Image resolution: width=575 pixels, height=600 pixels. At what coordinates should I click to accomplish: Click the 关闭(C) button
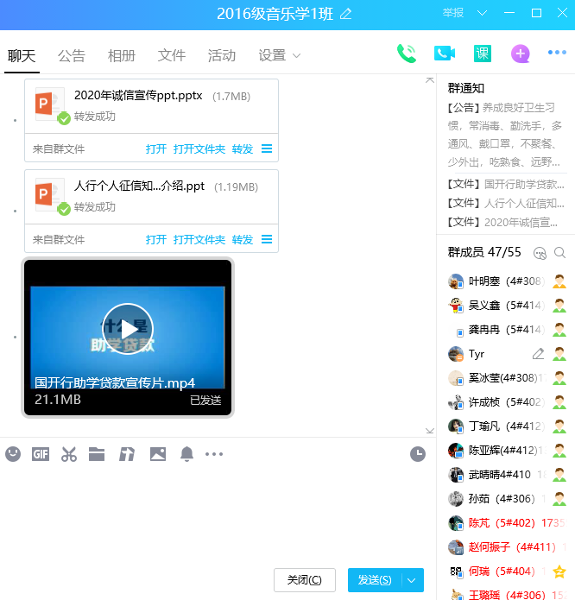coord(305,580)
